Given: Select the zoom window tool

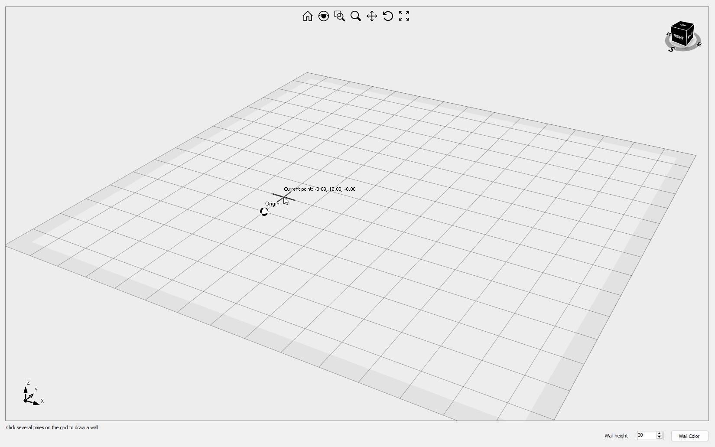Looking at the screenshot, I should [339, 16].
